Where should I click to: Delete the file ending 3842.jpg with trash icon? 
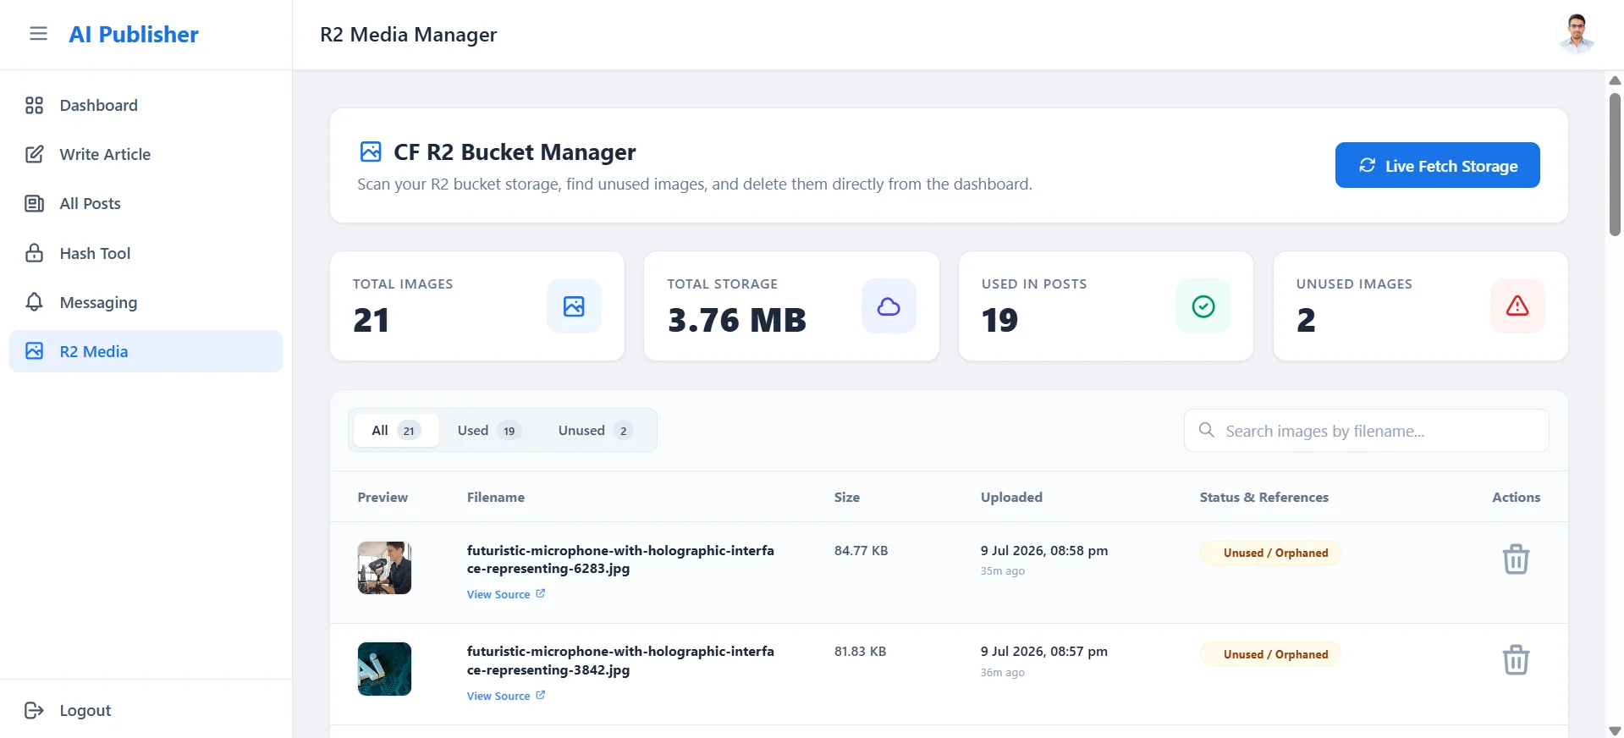pos(1516,660)
